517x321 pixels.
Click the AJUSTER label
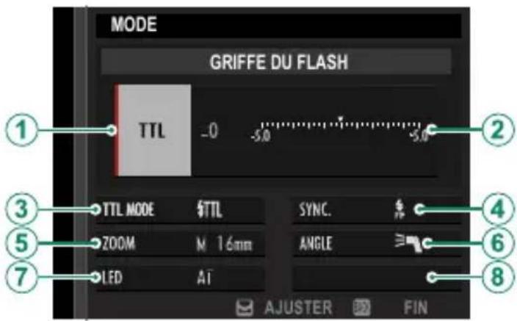(298, 308)
